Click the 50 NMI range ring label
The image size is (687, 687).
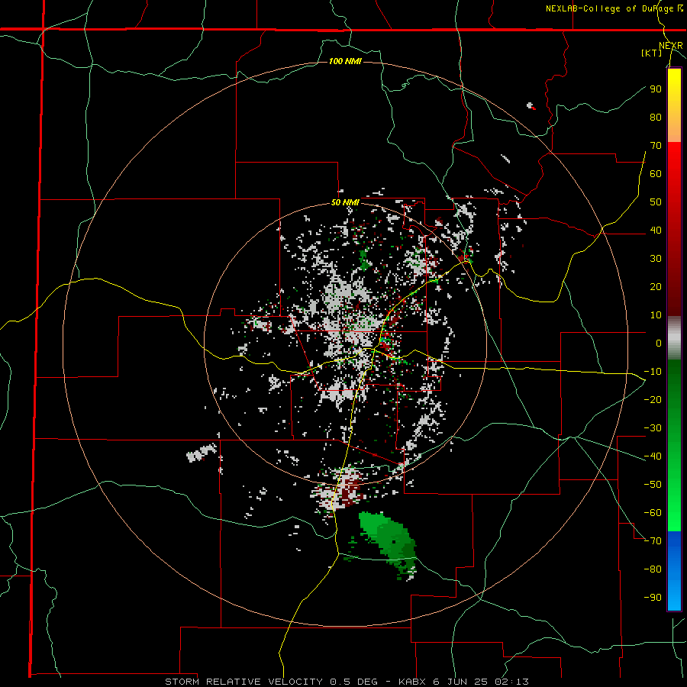point(345,202)
